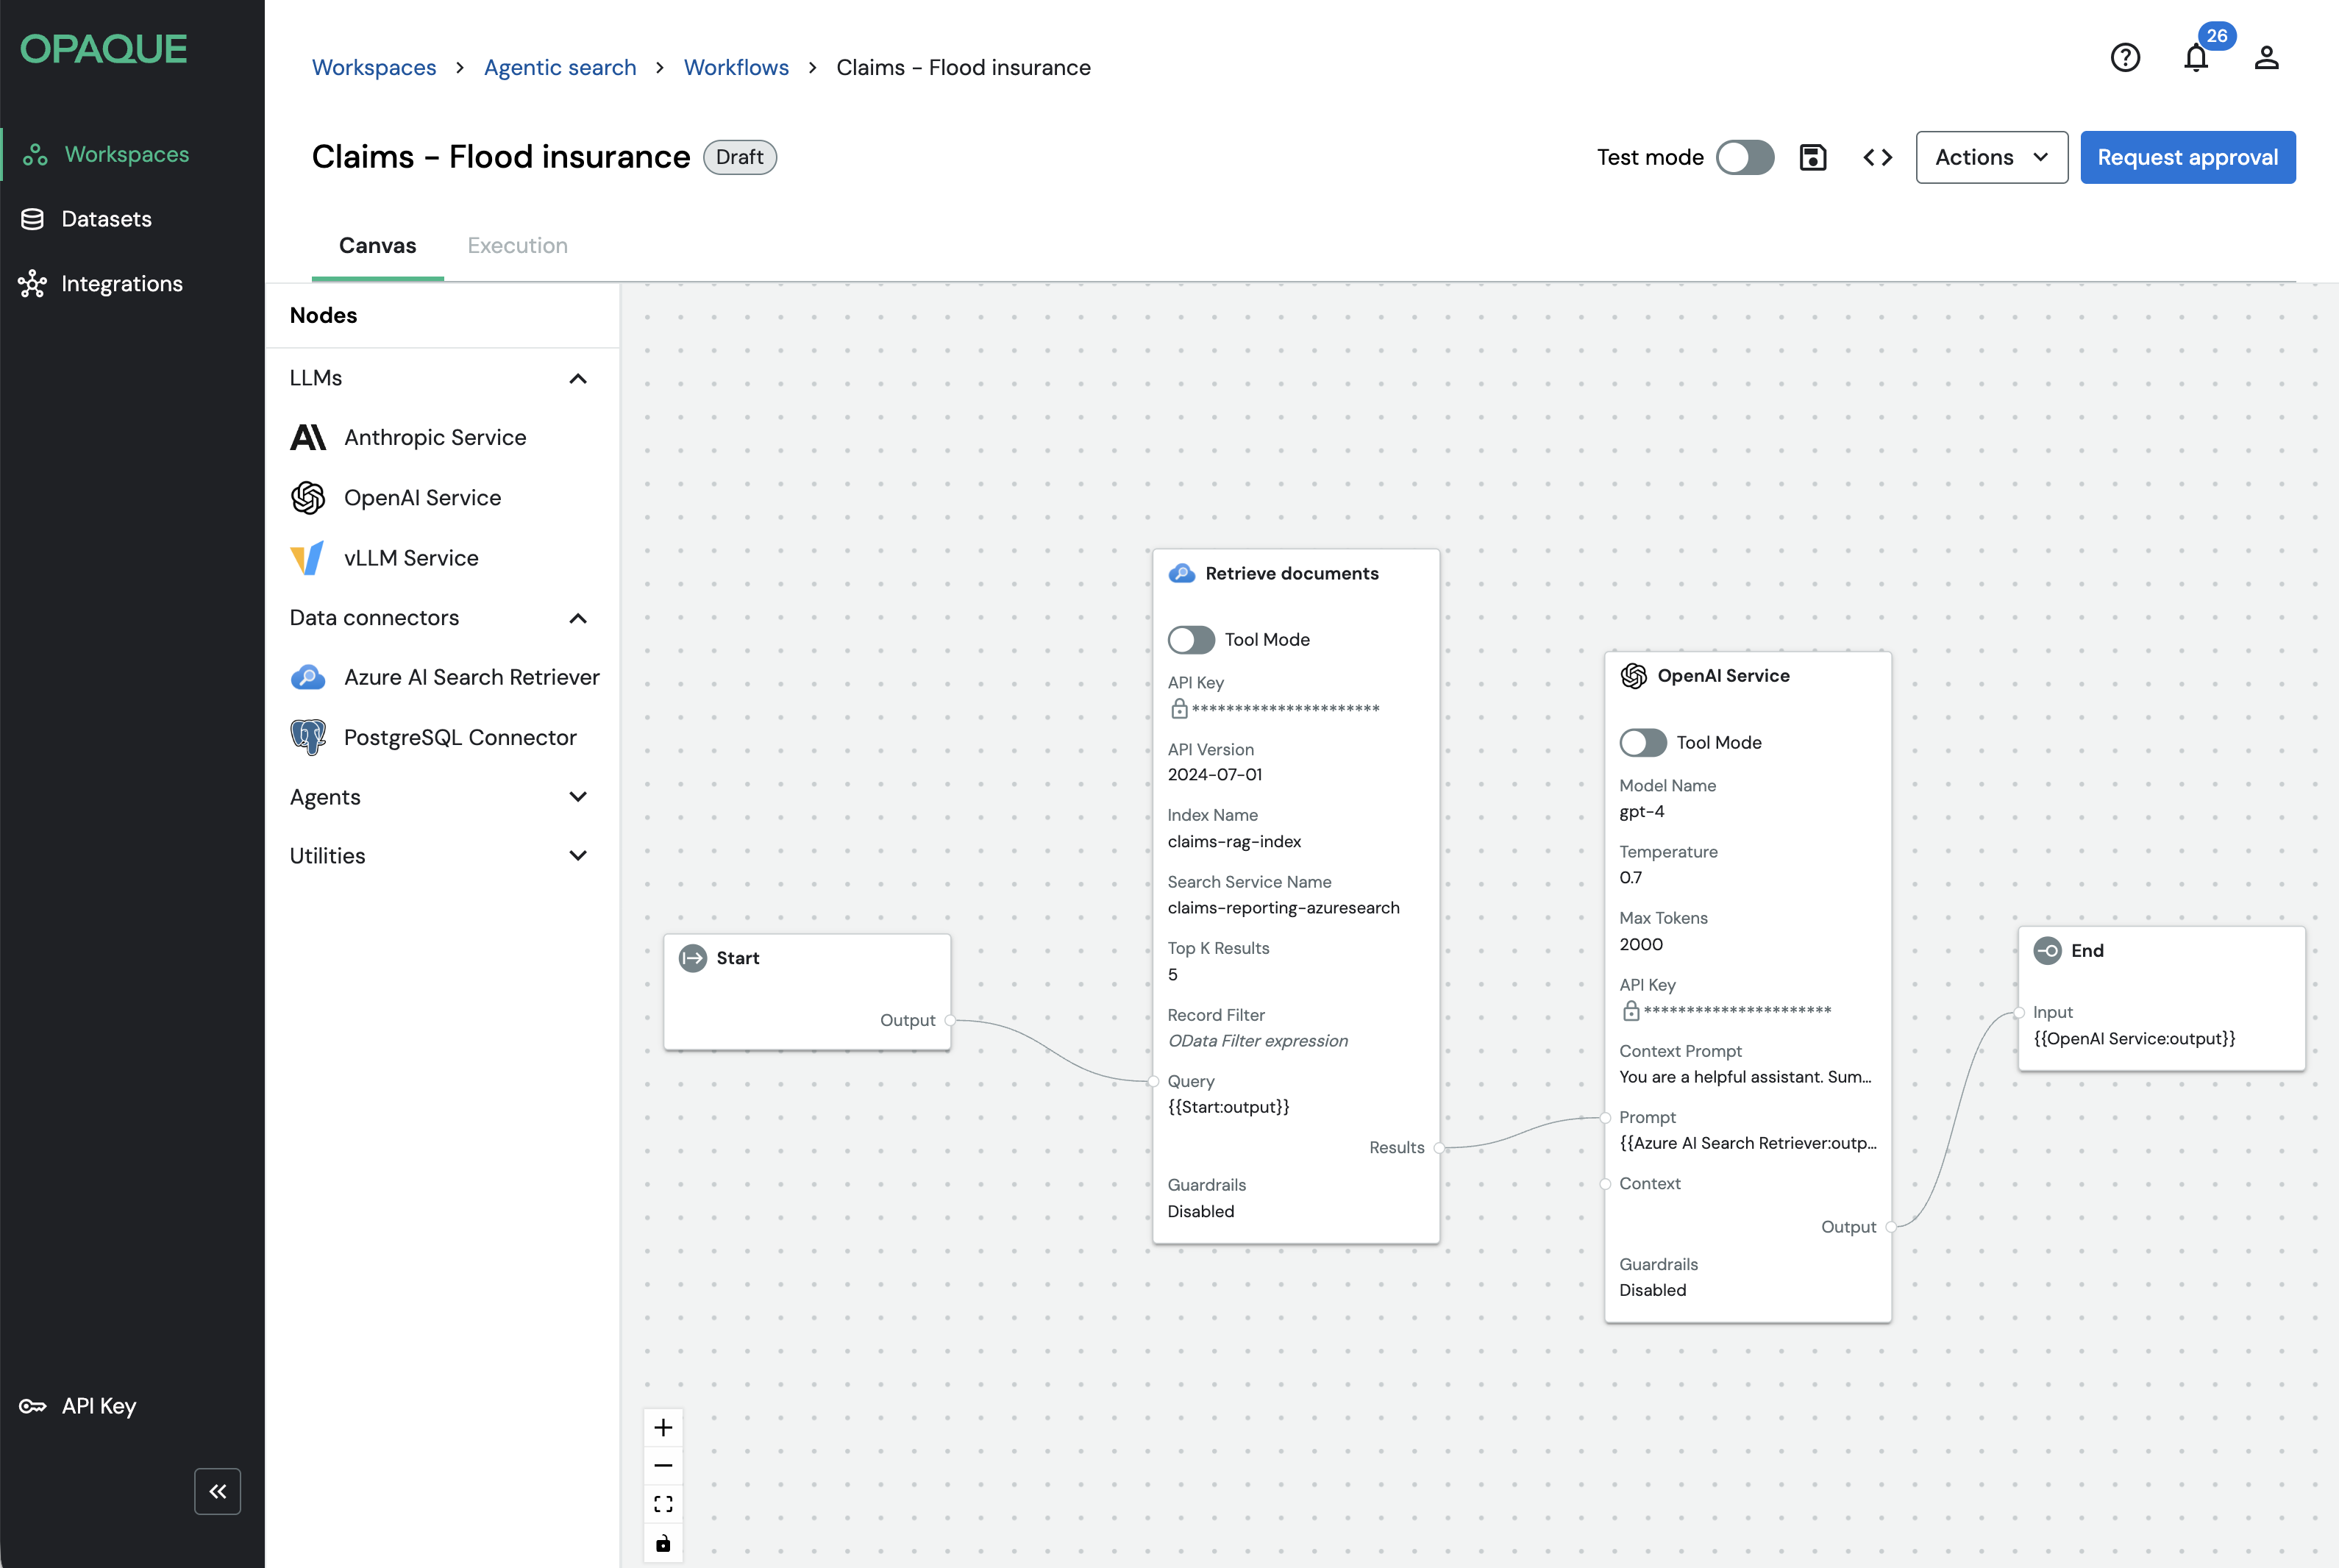Image resolution: width=2339 pixels, height=1568 pixels.
Task: Switch to the Execution tab
Action: [517, 245]
